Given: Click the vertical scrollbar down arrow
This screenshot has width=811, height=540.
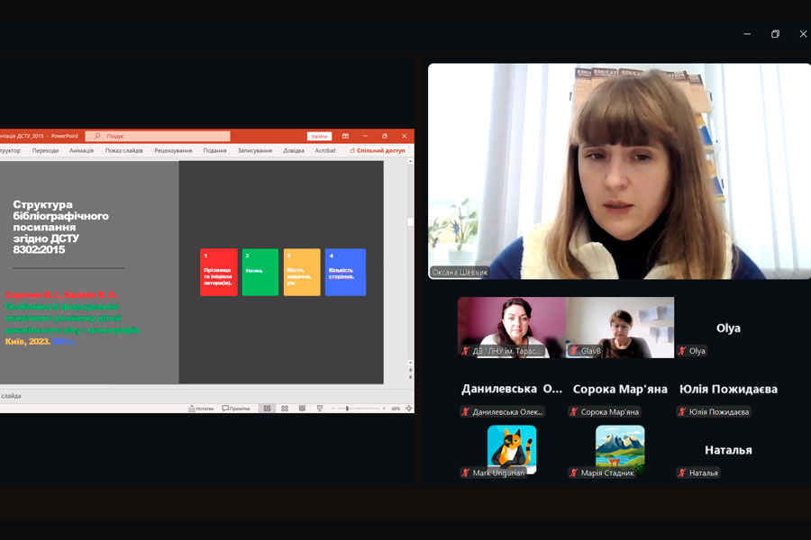Looking at the screenshot, I should tap(410, 363).
